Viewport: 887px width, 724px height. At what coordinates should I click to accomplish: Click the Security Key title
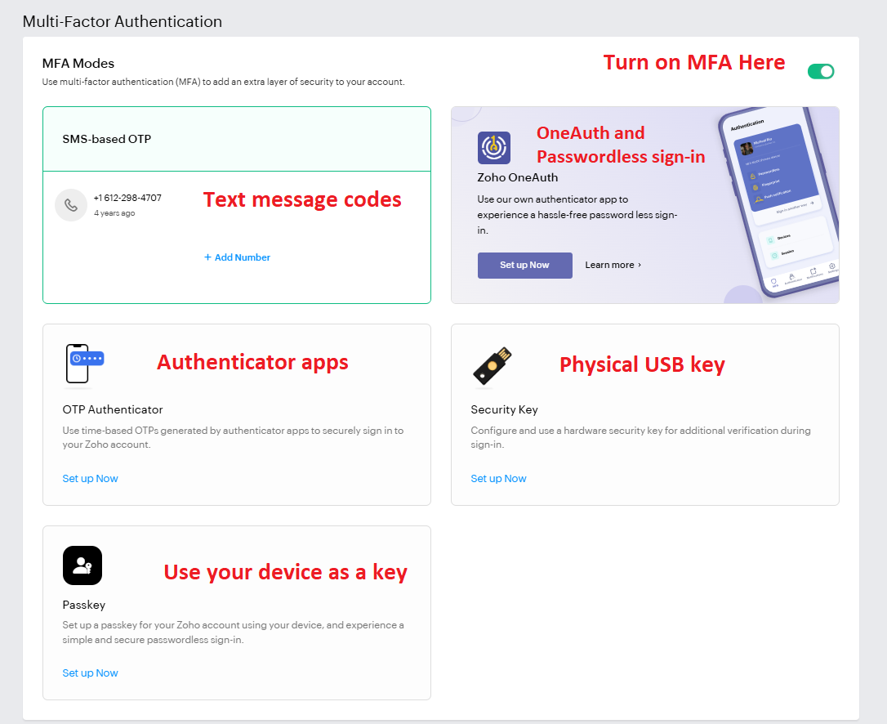pos(504,409)
